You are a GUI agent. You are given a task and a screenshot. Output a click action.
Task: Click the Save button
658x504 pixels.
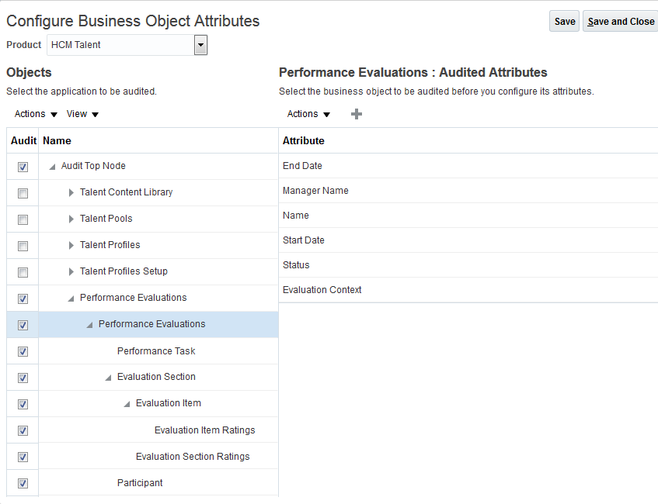(565, 22)
